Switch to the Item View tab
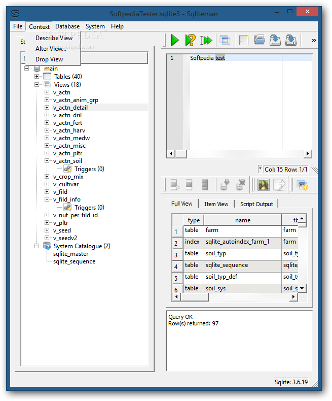 pyautogui.click(x=216, y=204)
